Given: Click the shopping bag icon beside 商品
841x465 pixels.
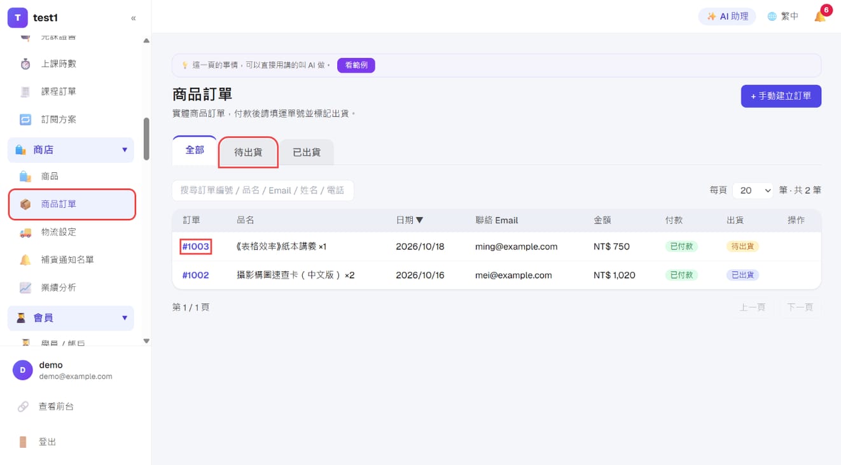Looking at the screenshot, I should [25, 176].
